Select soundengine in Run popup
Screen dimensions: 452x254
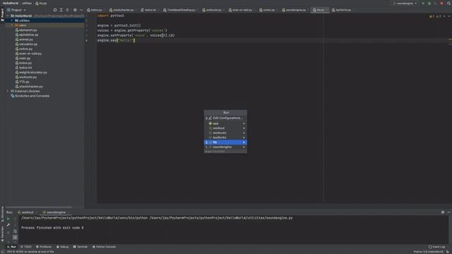[225, 147]
